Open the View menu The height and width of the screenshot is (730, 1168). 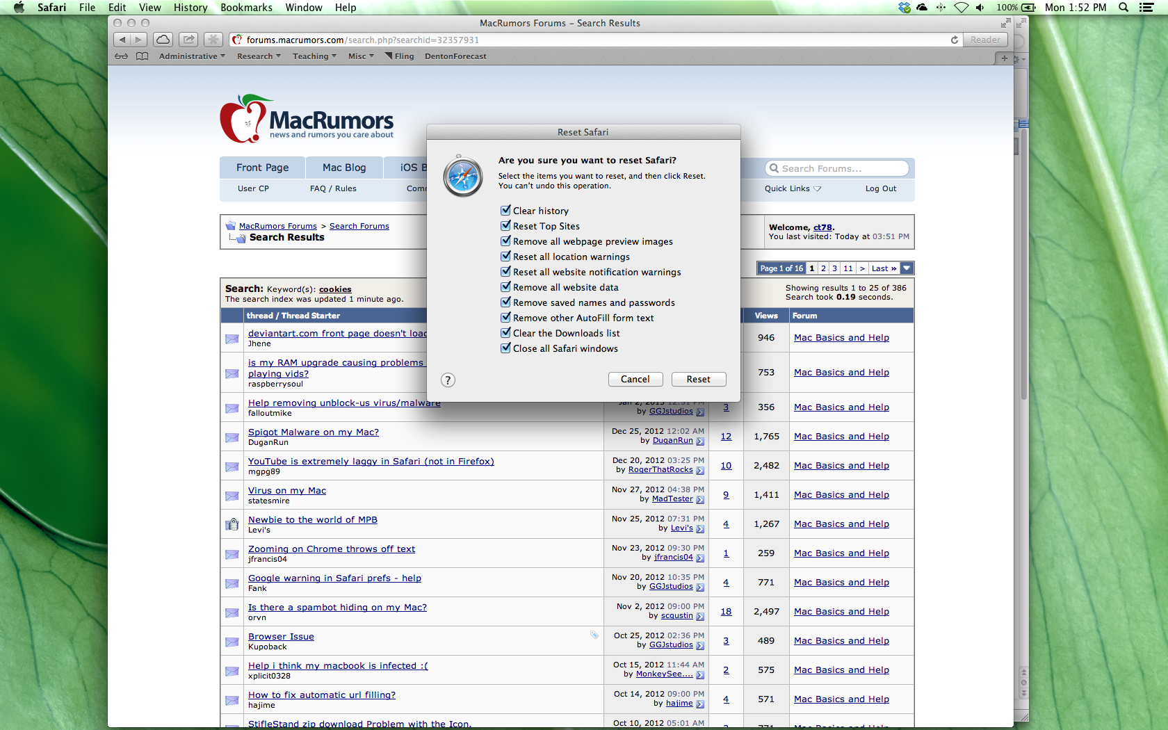coord(149,8)
